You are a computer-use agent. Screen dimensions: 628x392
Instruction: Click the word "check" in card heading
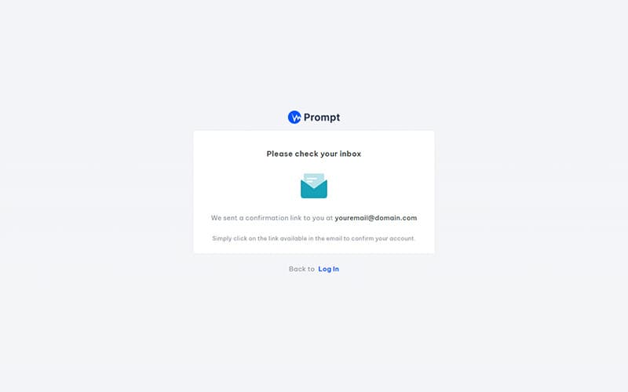(306, 154)
